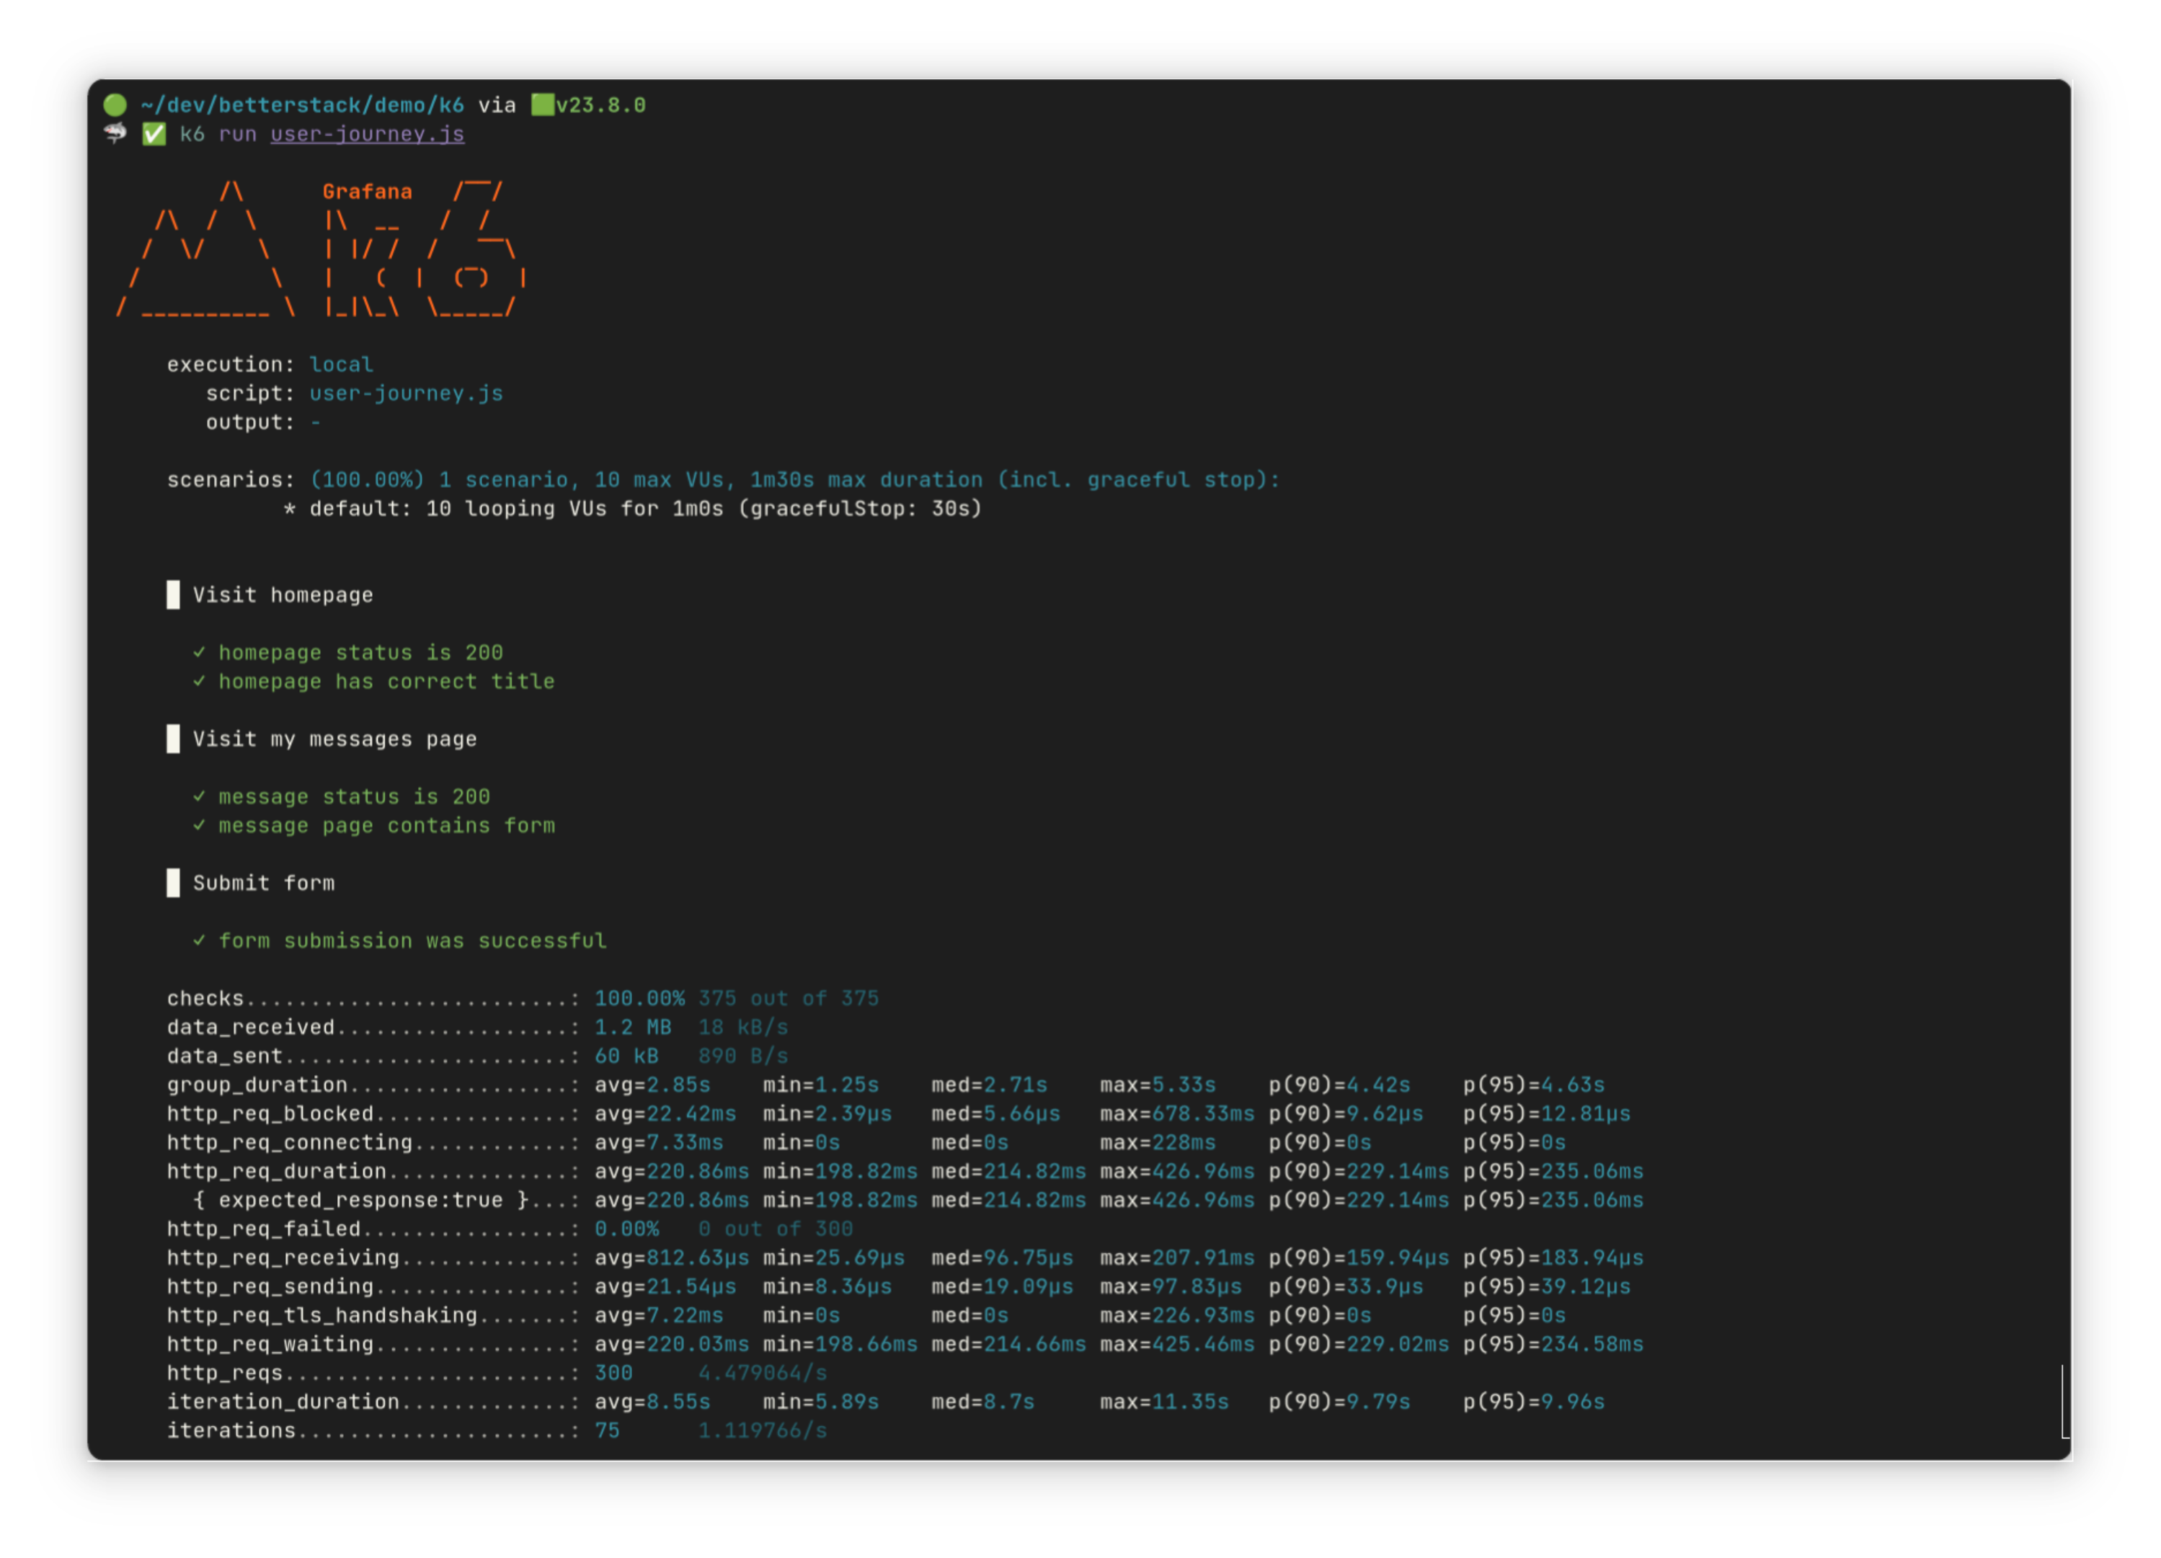Click the http_req_duration metric label
The image size is (2161, 1558).
coord(276,1171)
